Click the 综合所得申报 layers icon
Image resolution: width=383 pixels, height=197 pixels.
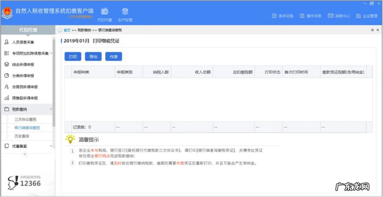[7, 64]
